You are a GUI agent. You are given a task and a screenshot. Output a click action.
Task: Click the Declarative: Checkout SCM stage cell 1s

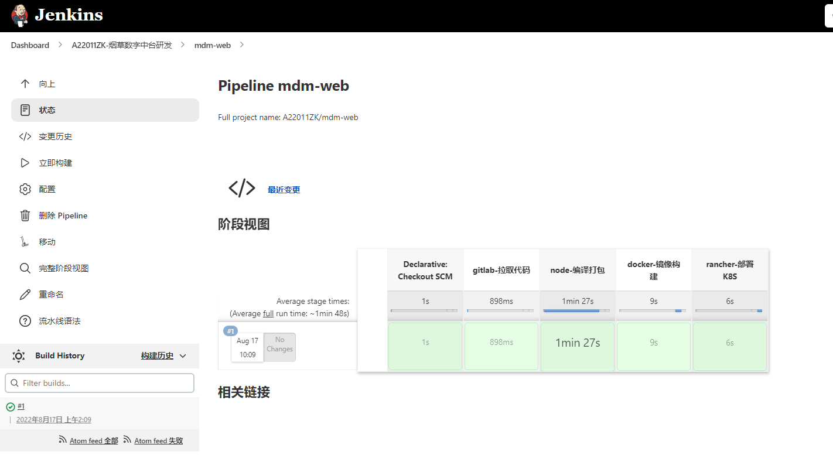[425, 347]
